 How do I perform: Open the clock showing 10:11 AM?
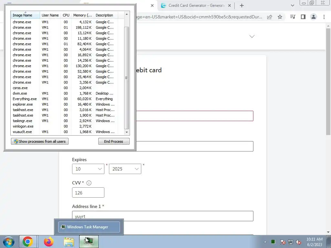coord(314,242)
